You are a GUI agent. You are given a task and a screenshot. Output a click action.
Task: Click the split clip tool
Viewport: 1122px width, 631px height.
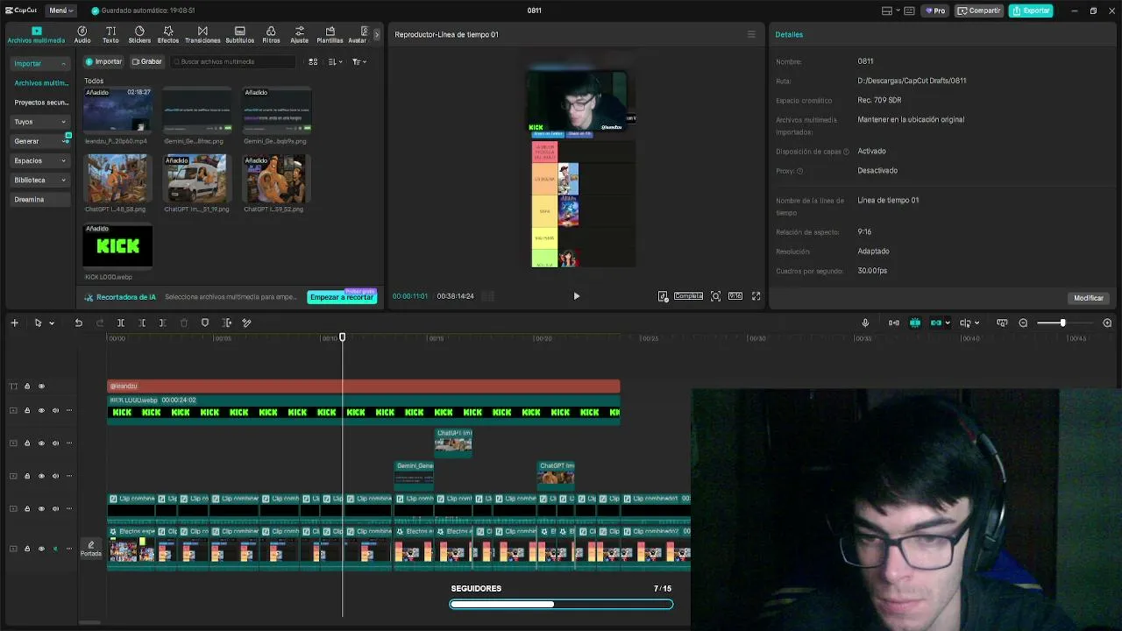click(x=121, y=323)
